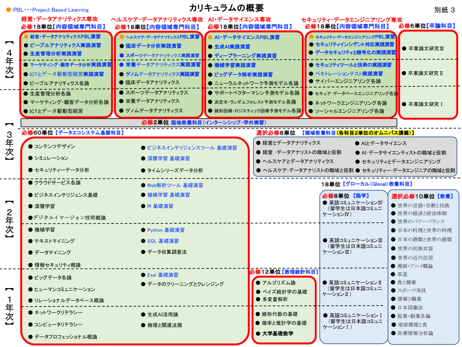Click ディープラーニング実践演習

245,56
